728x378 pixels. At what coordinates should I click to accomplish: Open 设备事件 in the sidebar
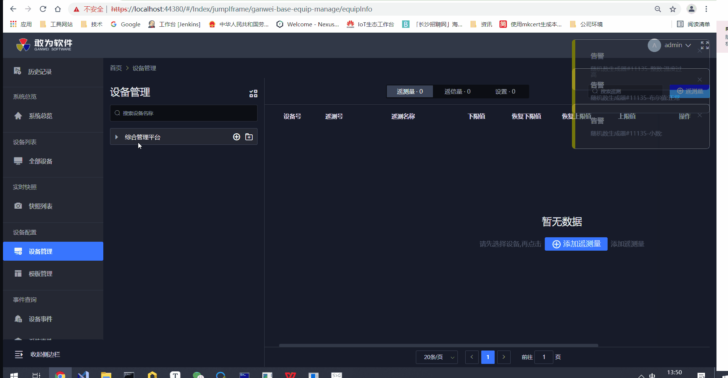[x=53, y=319]
